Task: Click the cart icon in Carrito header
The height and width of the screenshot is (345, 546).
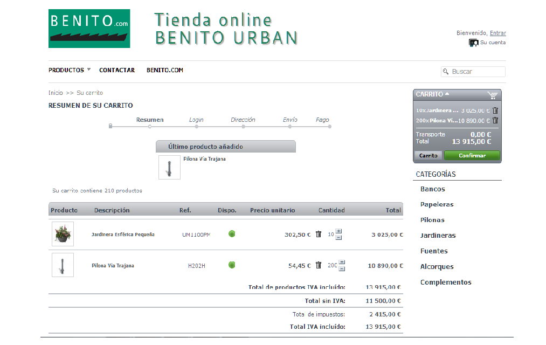Action: 492,95
